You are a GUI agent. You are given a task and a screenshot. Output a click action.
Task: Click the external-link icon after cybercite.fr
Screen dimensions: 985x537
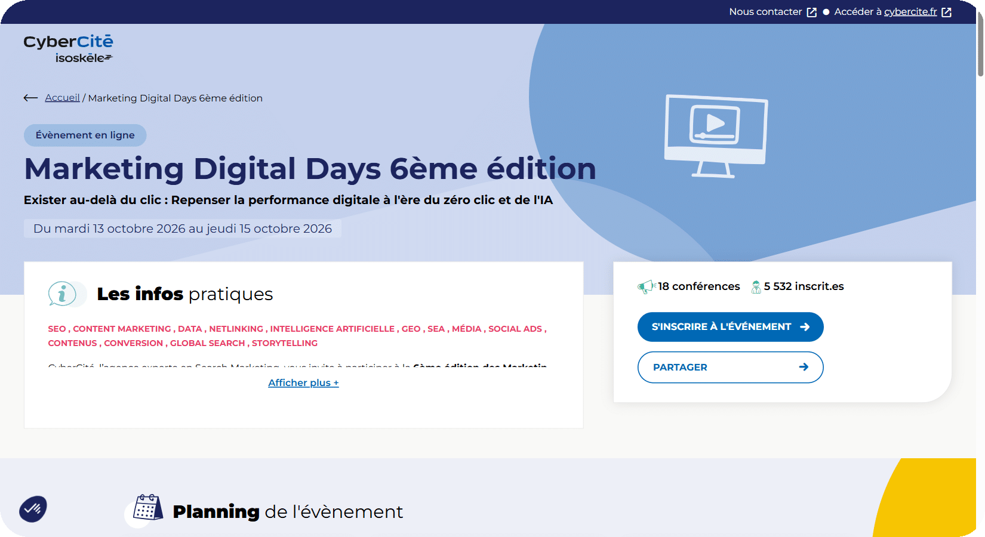pos(946,13)
